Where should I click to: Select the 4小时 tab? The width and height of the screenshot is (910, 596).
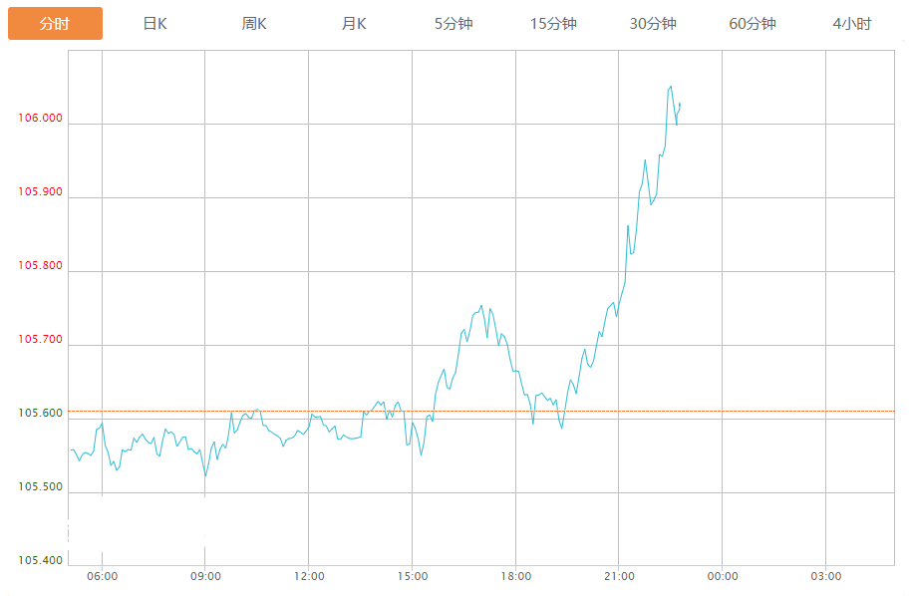coord(852,24)
